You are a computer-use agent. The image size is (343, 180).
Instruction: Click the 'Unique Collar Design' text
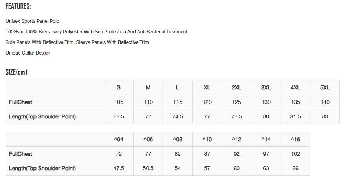pyautogui.click(x=28, y=53)
